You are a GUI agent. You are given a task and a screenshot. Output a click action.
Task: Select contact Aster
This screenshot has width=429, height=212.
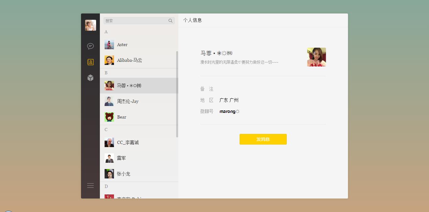point(139,45)
